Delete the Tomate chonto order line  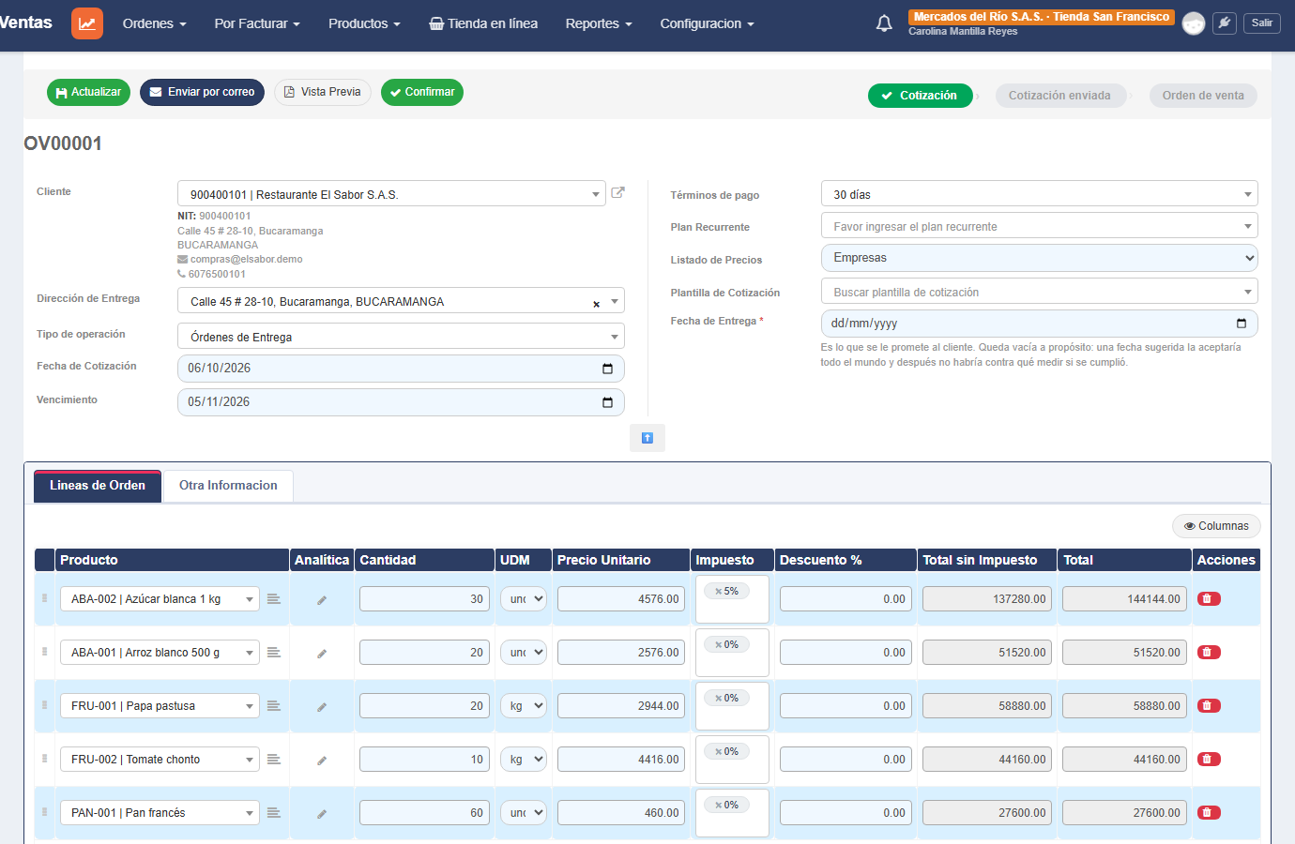click(1209, 760)
